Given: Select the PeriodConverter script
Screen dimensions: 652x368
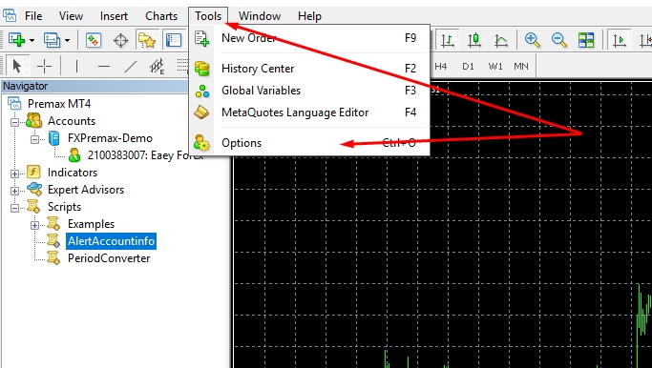Looking at the screenshot, I should pyautogui.click(x=109, y=258).
